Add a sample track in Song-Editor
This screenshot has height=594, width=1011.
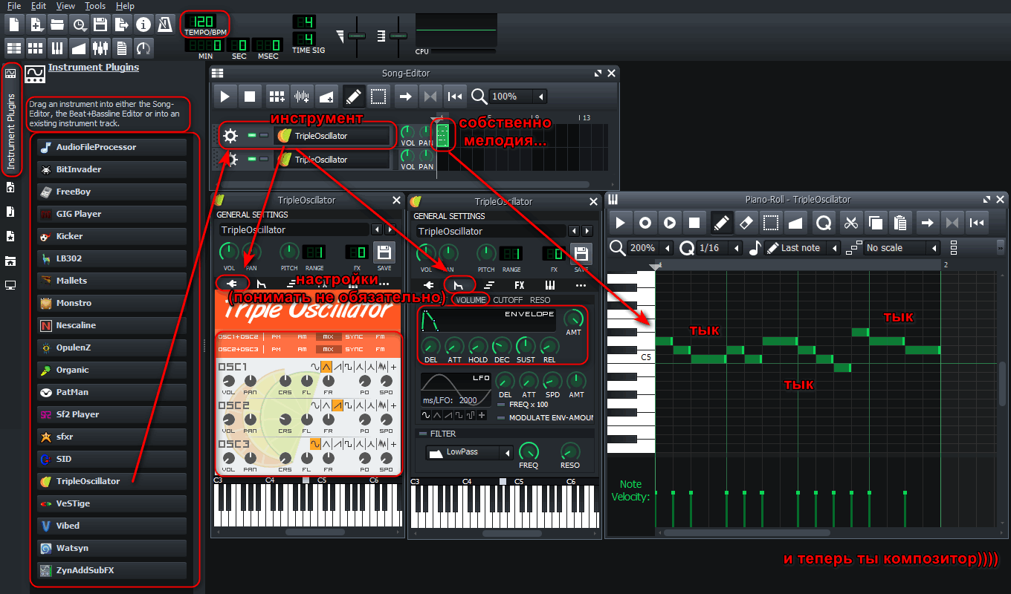point(302,97)
